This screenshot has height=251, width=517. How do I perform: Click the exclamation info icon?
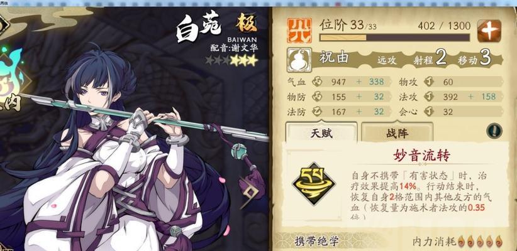coord(494,131)
